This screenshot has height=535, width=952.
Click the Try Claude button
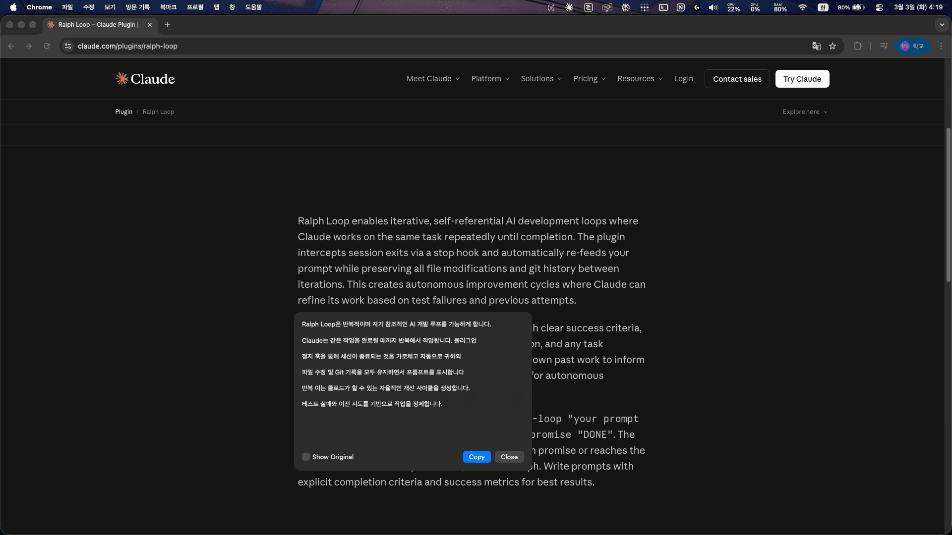pos(802,78)
